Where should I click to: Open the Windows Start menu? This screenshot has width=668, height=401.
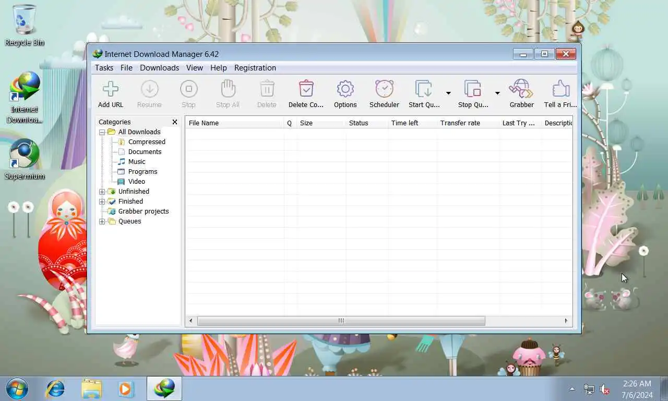(x=18, y=388)
